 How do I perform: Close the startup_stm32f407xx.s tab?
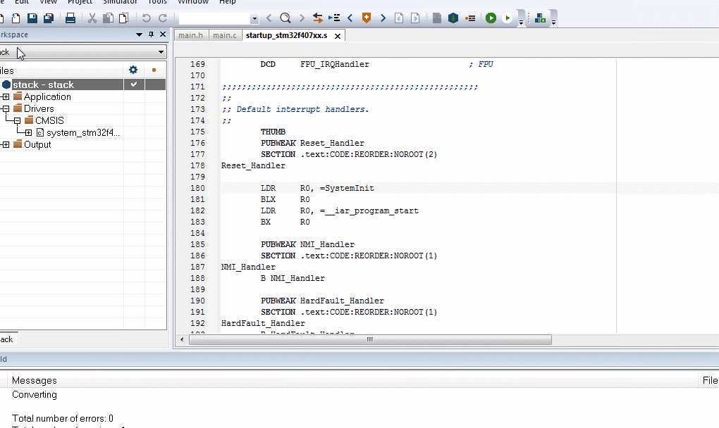(x=338, y=36)
